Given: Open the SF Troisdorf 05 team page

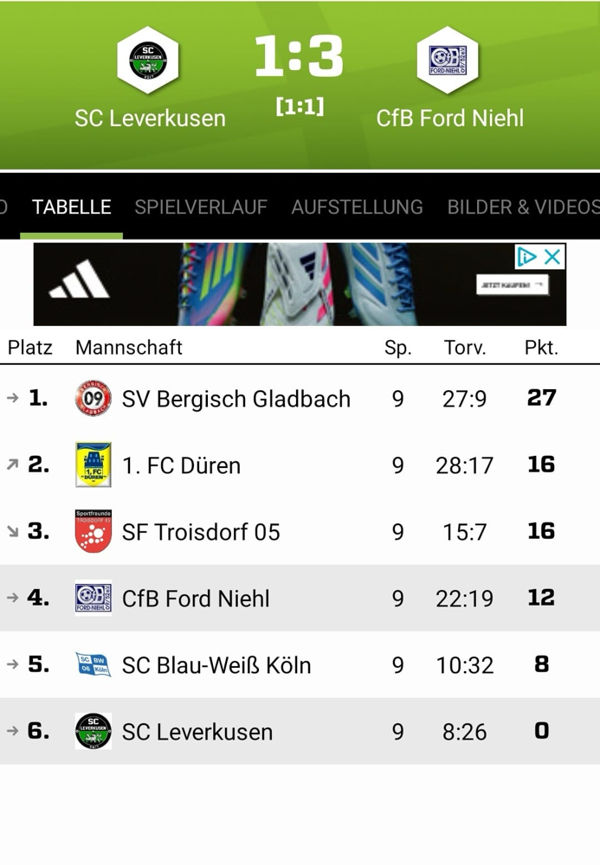Looking at the screenshot, I should tap(201, 532).
